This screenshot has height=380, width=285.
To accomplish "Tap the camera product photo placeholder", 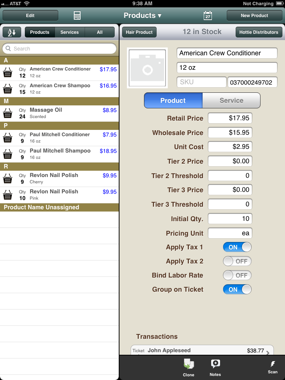I will (x=147, y=68).
